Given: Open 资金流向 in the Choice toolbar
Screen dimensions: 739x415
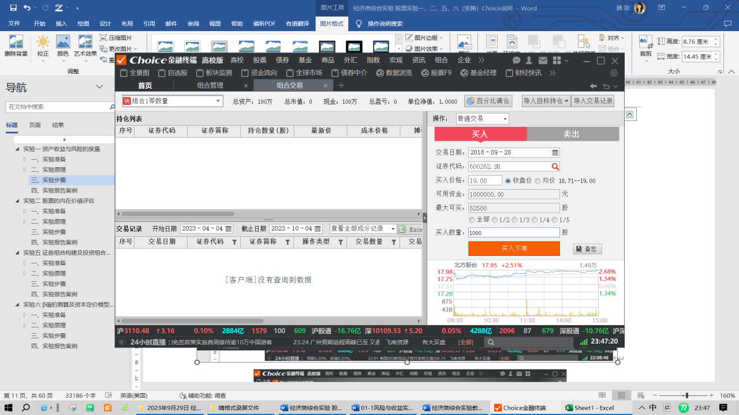Looking at the screenshot, I should pyautogui.click(x=259, y=73).
